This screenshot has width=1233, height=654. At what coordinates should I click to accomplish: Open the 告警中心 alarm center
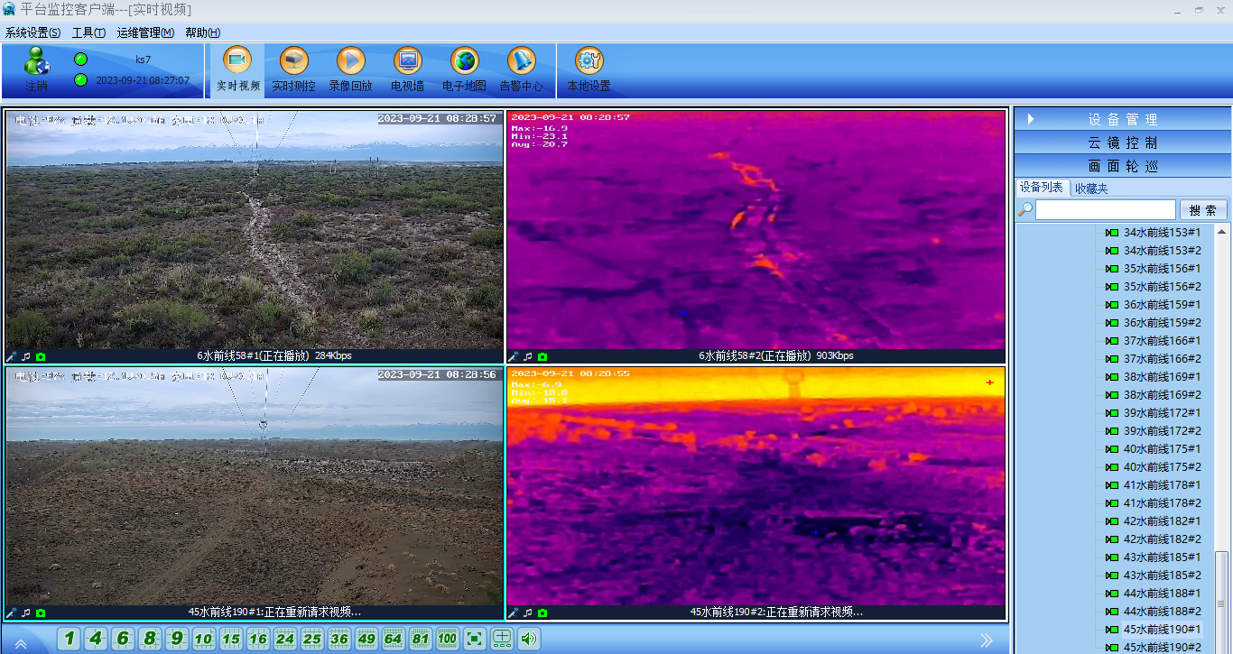[521, 69]
